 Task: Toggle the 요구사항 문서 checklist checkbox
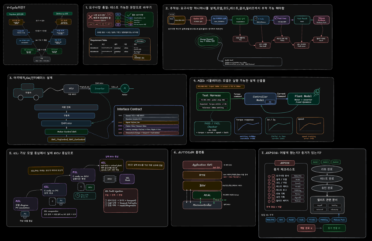coord(273,176)
